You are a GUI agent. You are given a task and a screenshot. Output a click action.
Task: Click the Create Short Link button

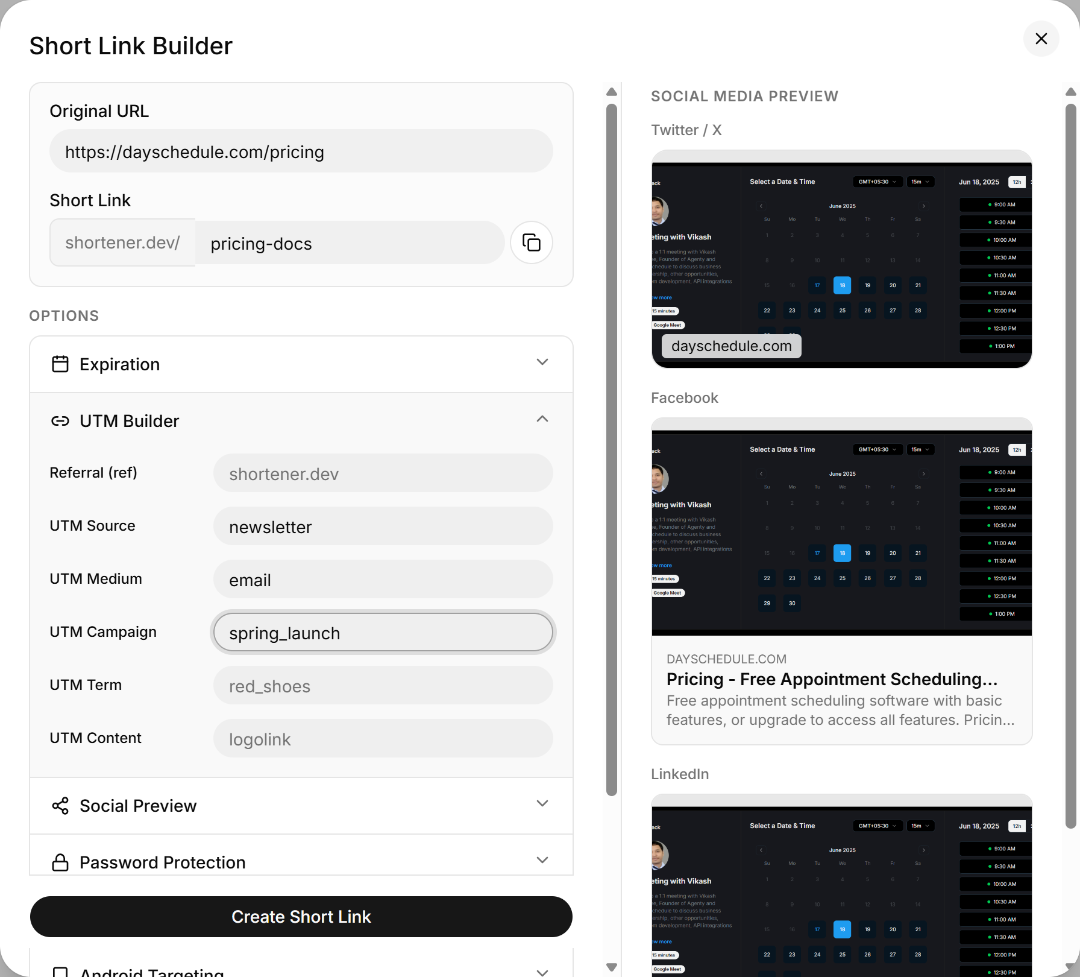[301, 917]
